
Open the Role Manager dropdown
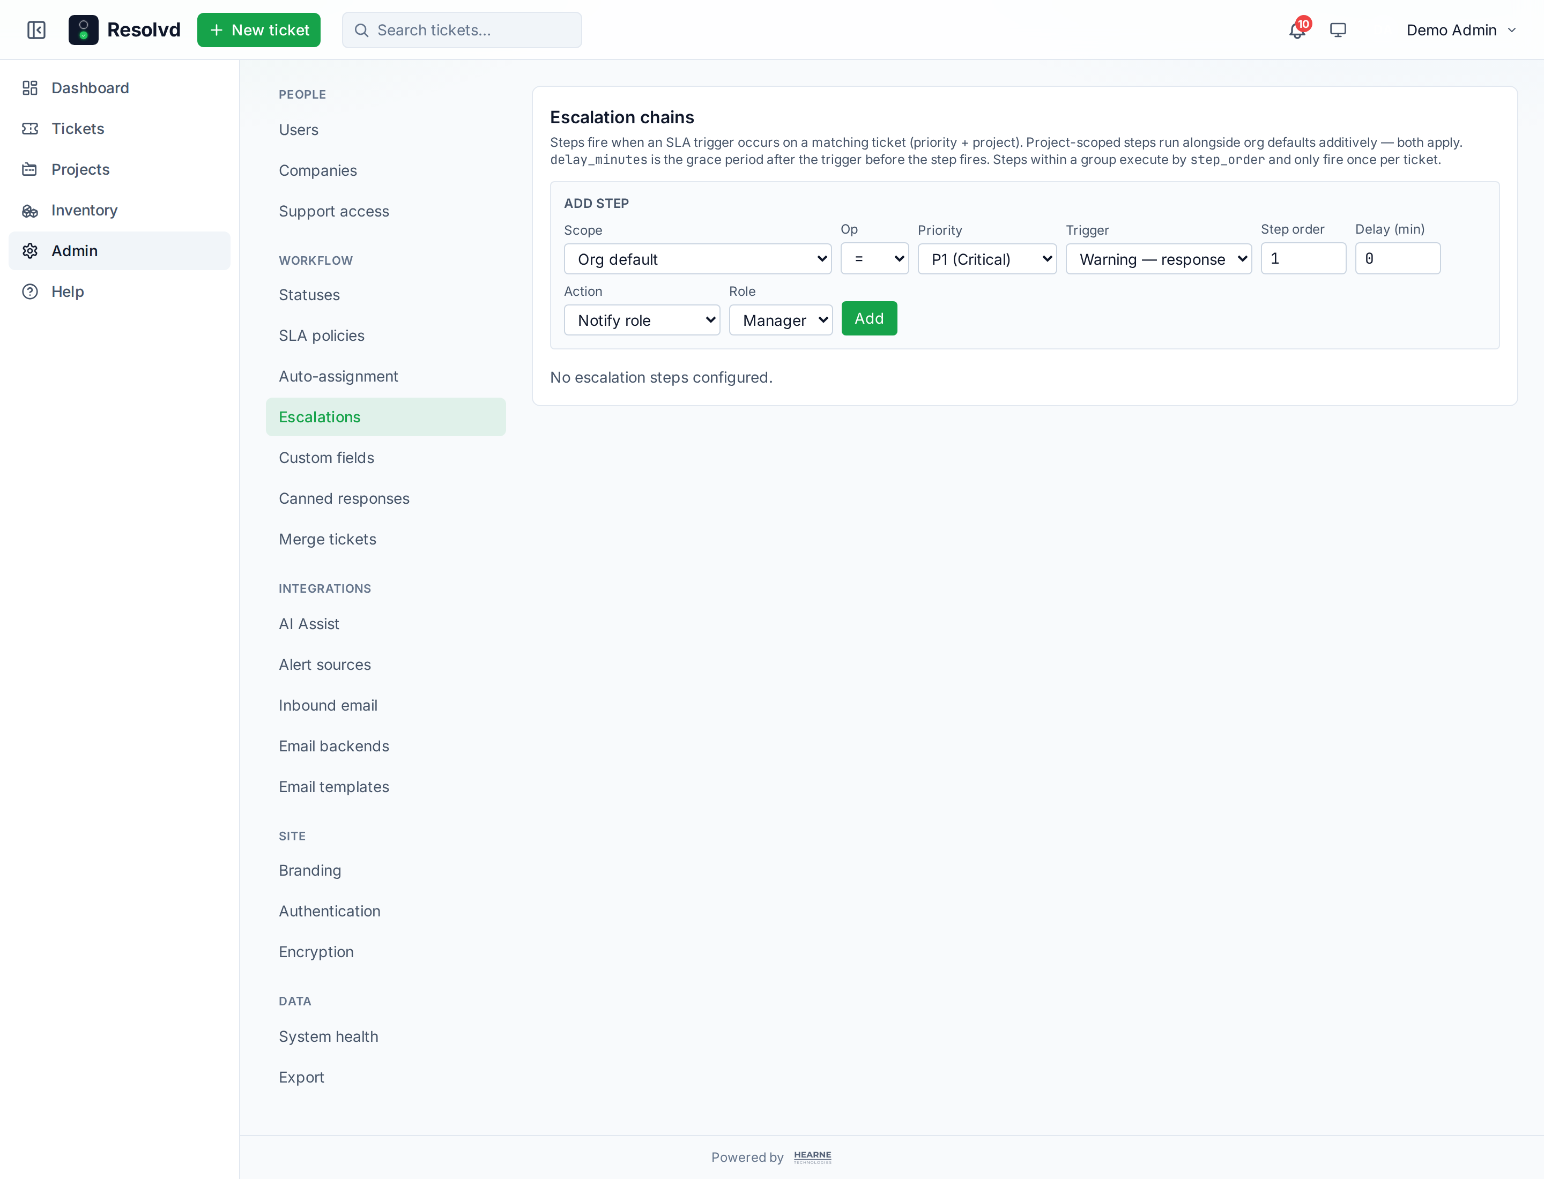click(780, 320)
